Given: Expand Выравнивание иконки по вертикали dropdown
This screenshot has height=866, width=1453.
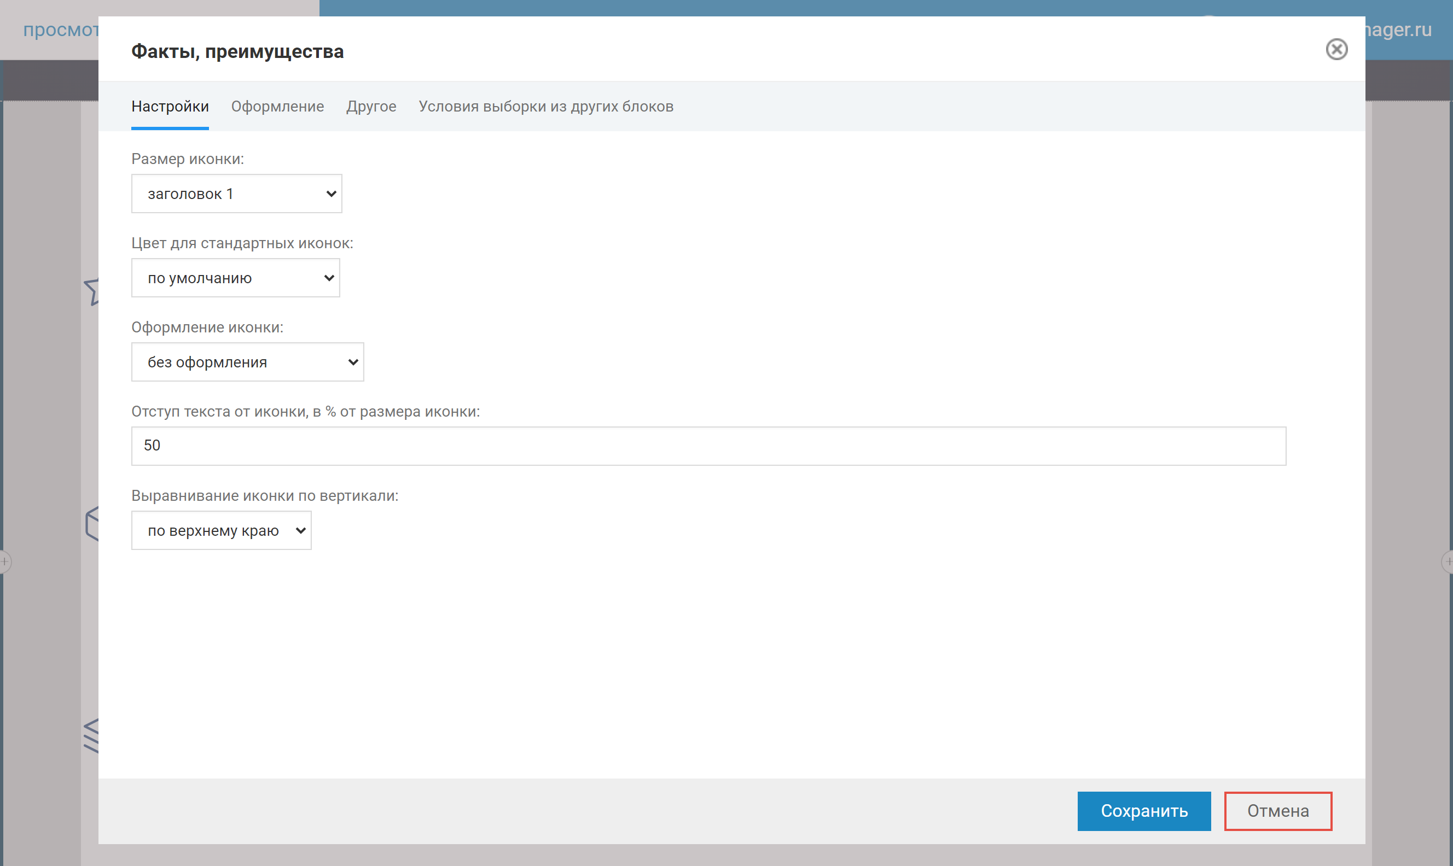Looking at the screenshot, I should (x=221, y=530).
